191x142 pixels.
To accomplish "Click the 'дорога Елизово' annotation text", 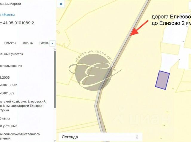I will (171, 17).
